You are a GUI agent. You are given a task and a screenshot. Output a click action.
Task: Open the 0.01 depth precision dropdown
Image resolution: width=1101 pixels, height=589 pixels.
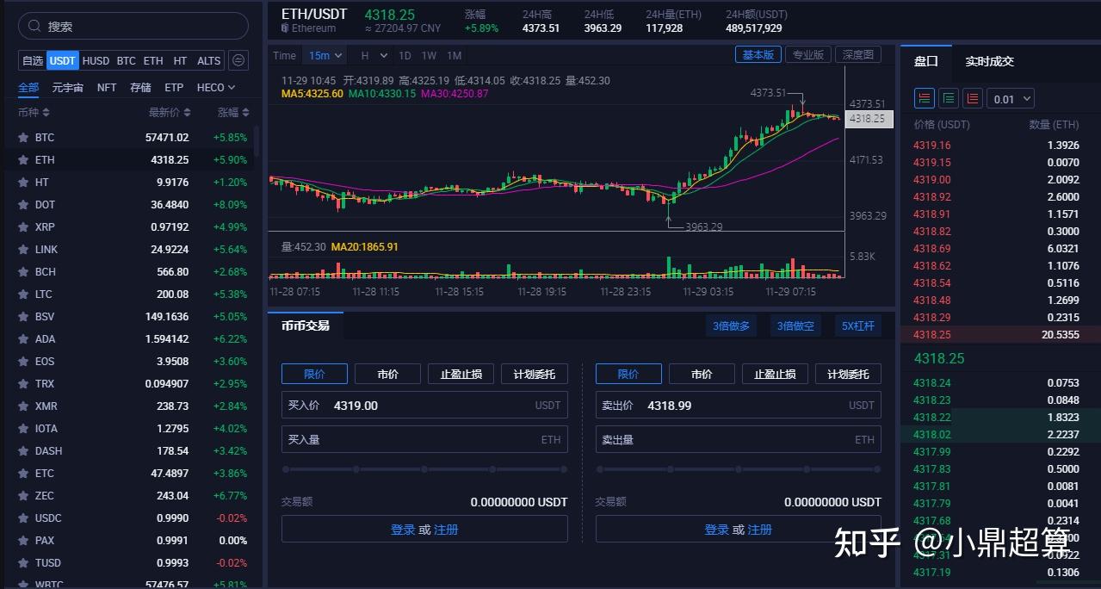1010,98
